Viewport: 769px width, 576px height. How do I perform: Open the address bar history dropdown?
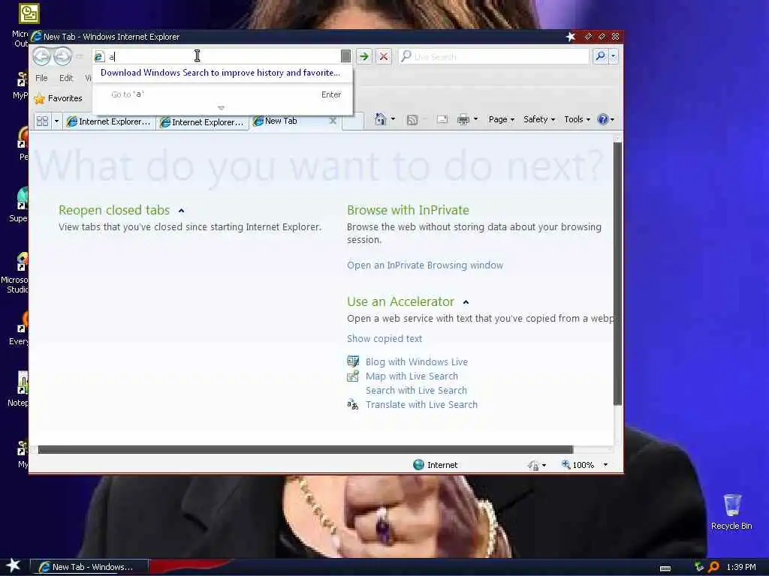(x=345, y=56)
